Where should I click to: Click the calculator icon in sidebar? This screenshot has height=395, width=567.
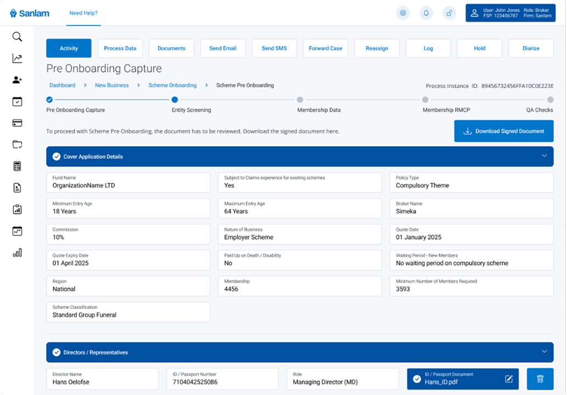point(17,167)
